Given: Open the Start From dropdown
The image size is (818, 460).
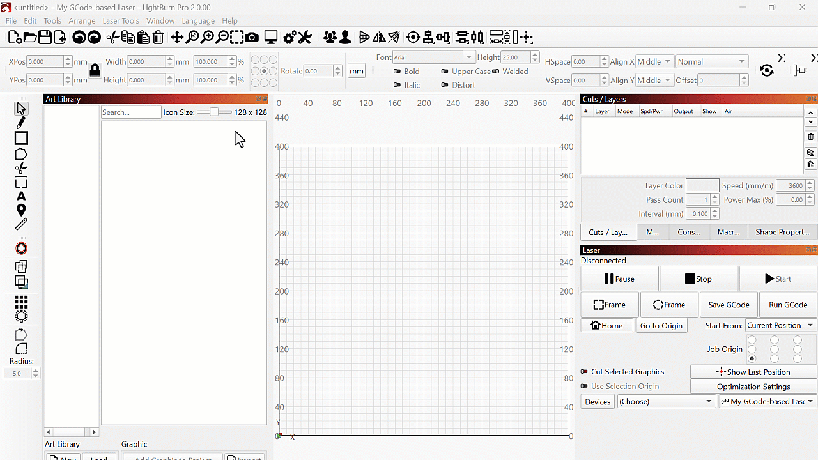Looking at the screenshot, I should [x=780, y=325].
